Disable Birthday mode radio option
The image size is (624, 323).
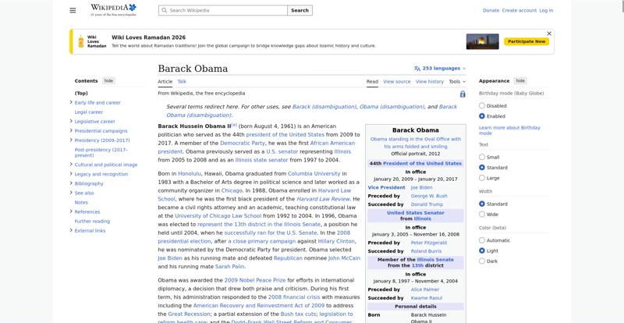point(482,105)
